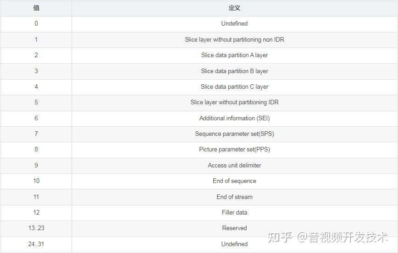
Task: Click the value cell "7"
Action: (x=36, y=134)
